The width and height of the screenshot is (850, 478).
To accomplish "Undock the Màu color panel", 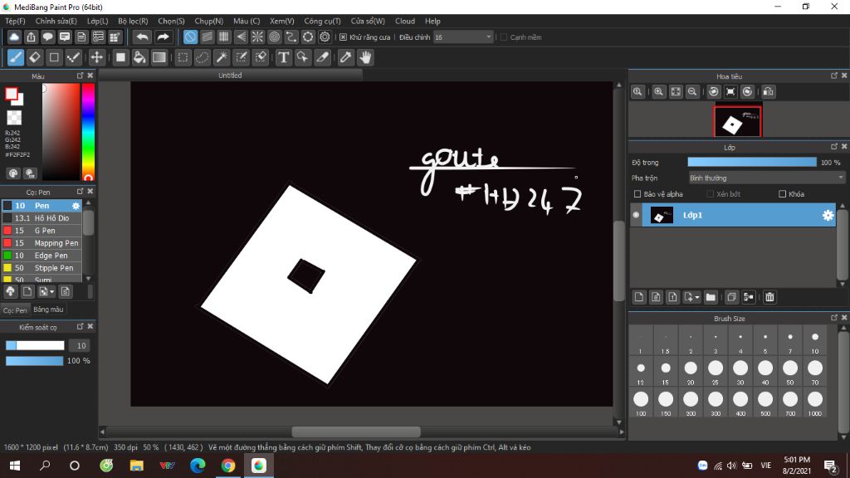I will point(81,76).
